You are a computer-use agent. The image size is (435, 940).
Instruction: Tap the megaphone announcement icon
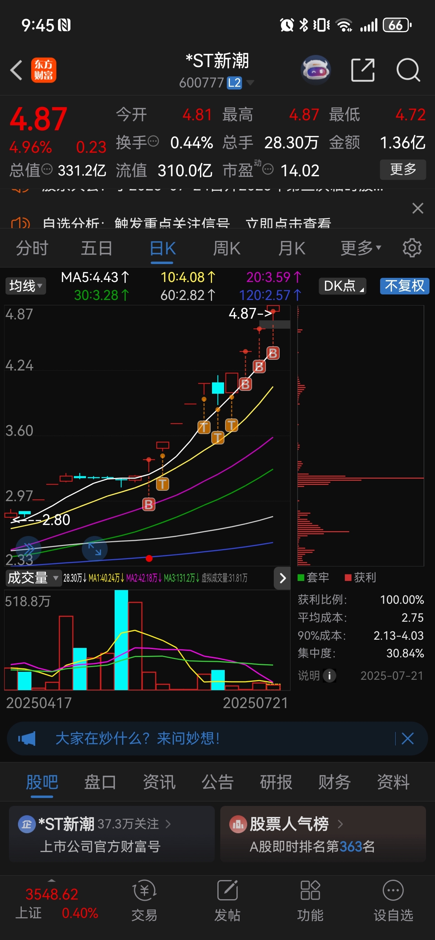point(27,739)
